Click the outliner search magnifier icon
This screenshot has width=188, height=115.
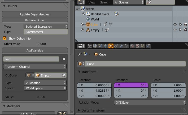click(149, 2)
